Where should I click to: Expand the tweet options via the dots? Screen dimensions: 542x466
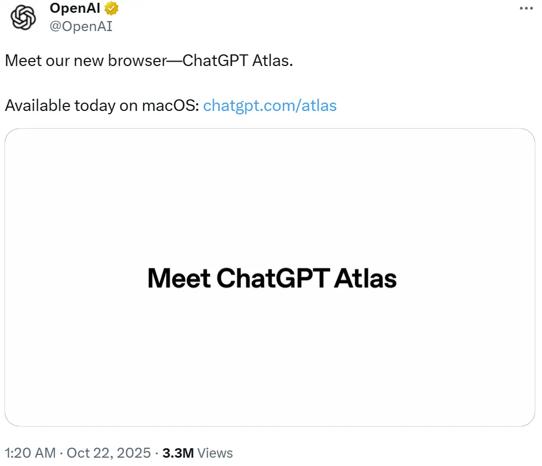525,8
